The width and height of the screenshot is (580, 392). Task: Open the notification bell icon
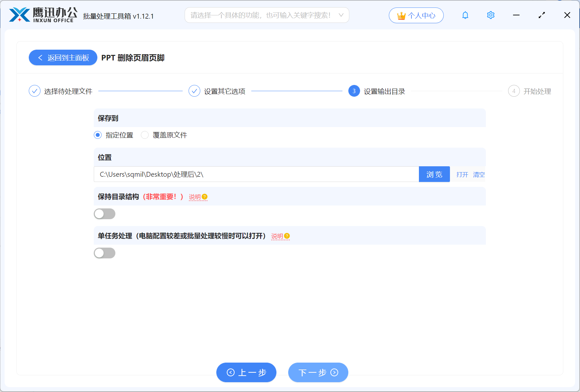point(465,15)
